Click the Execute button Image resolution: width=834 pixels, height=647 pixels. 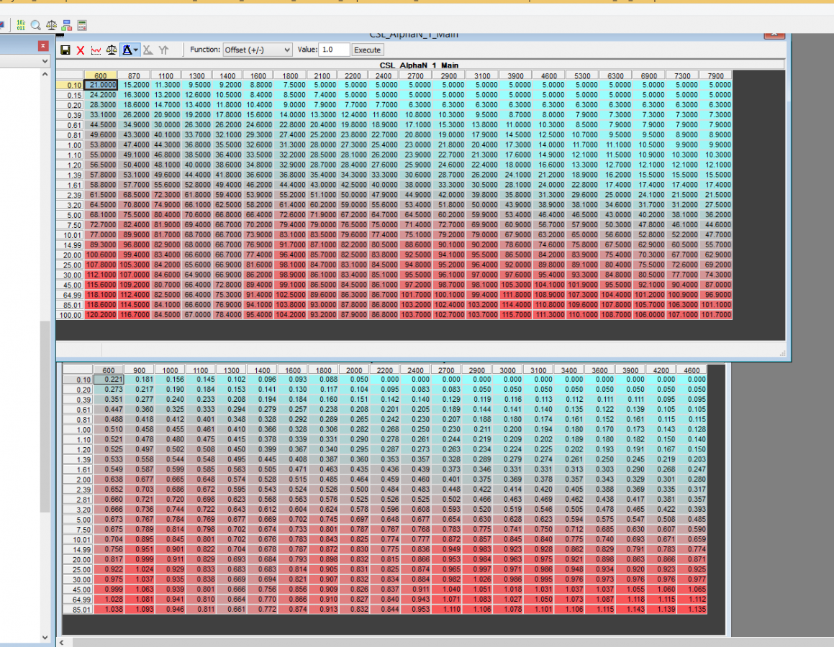click(367, 50)
